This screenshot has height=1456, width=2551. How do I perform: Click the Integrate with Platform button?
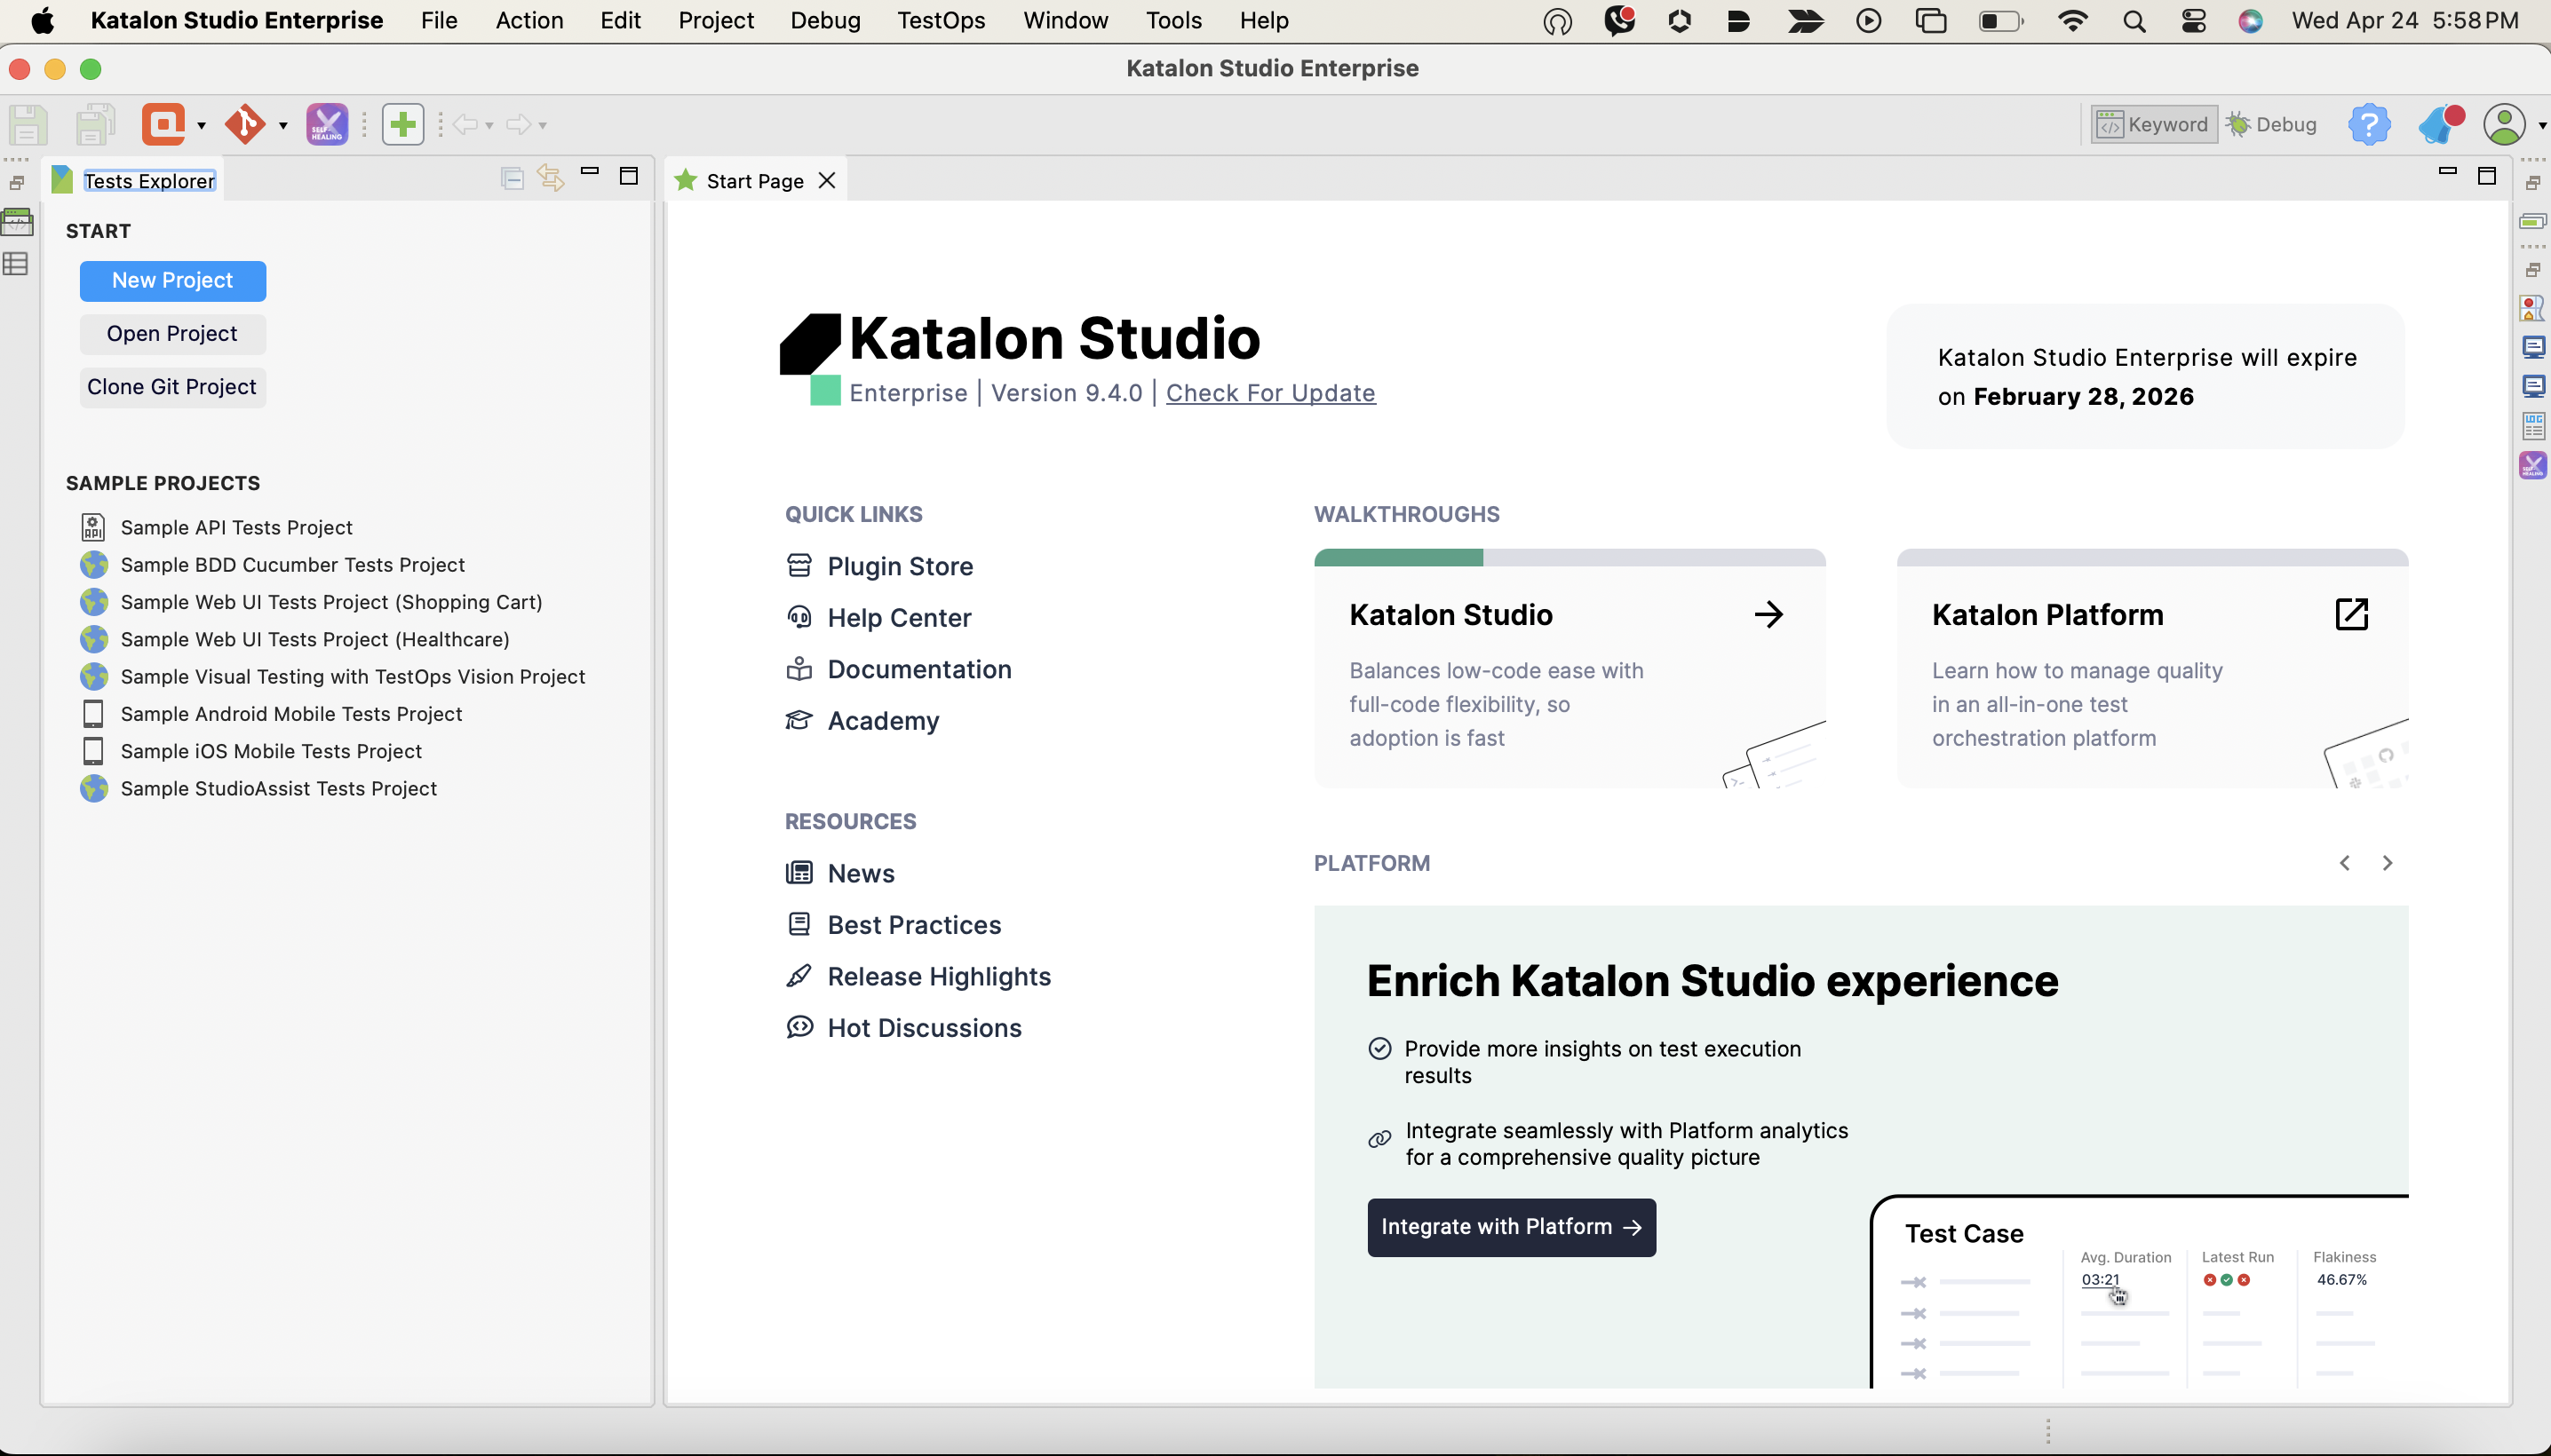(x=1512, y=1226)
